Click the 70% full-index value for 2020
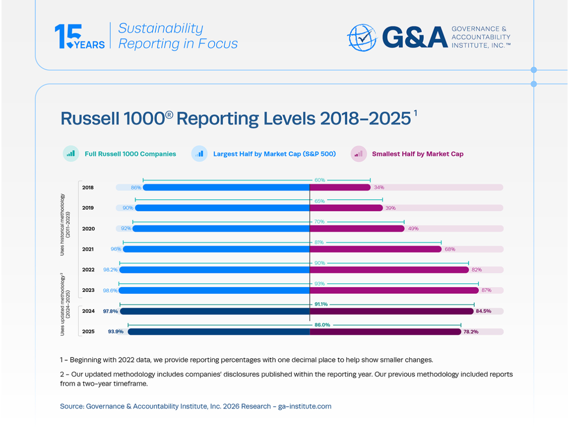 (x=320, y=222)
